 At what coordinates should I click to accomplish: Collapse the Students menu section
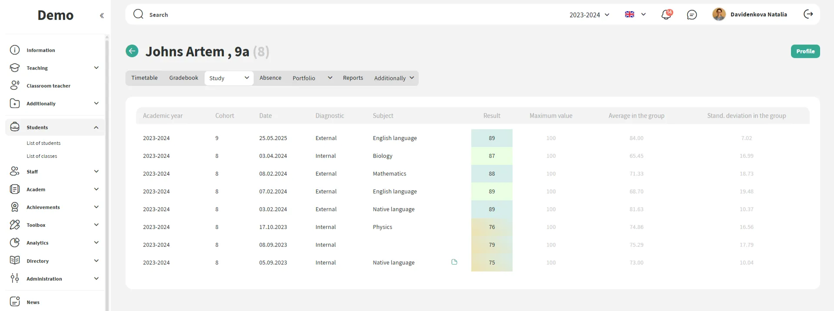pos(96,128)
